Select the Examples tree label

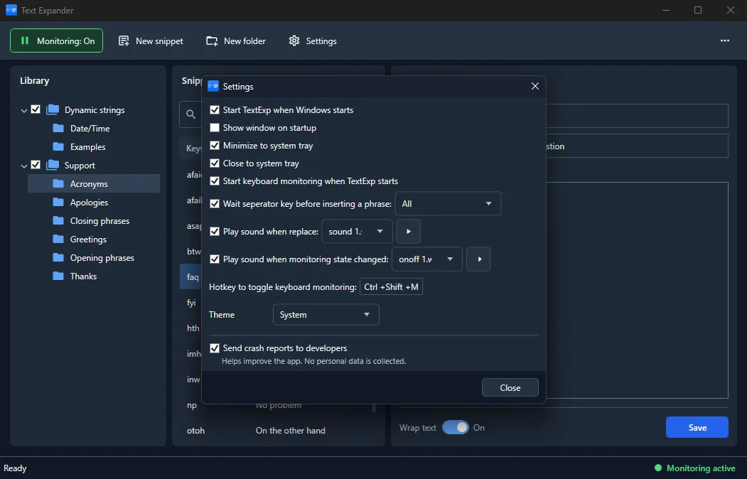pyautogui.click(x=87, y=147)
